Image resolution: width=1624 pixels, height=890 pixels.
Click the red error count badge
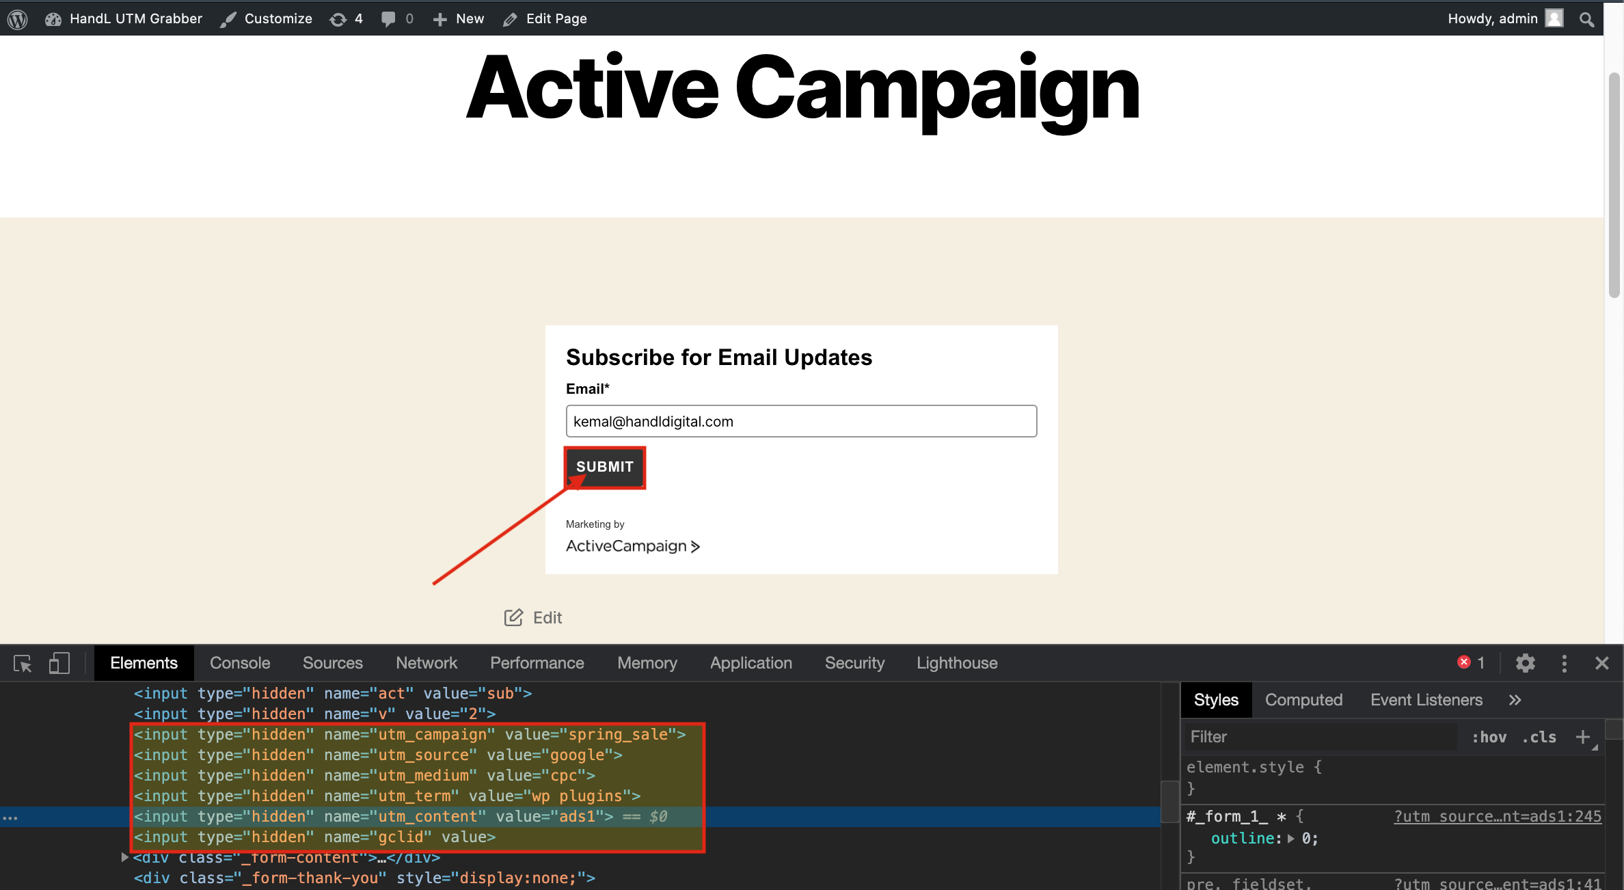(x=1471, y=662)
